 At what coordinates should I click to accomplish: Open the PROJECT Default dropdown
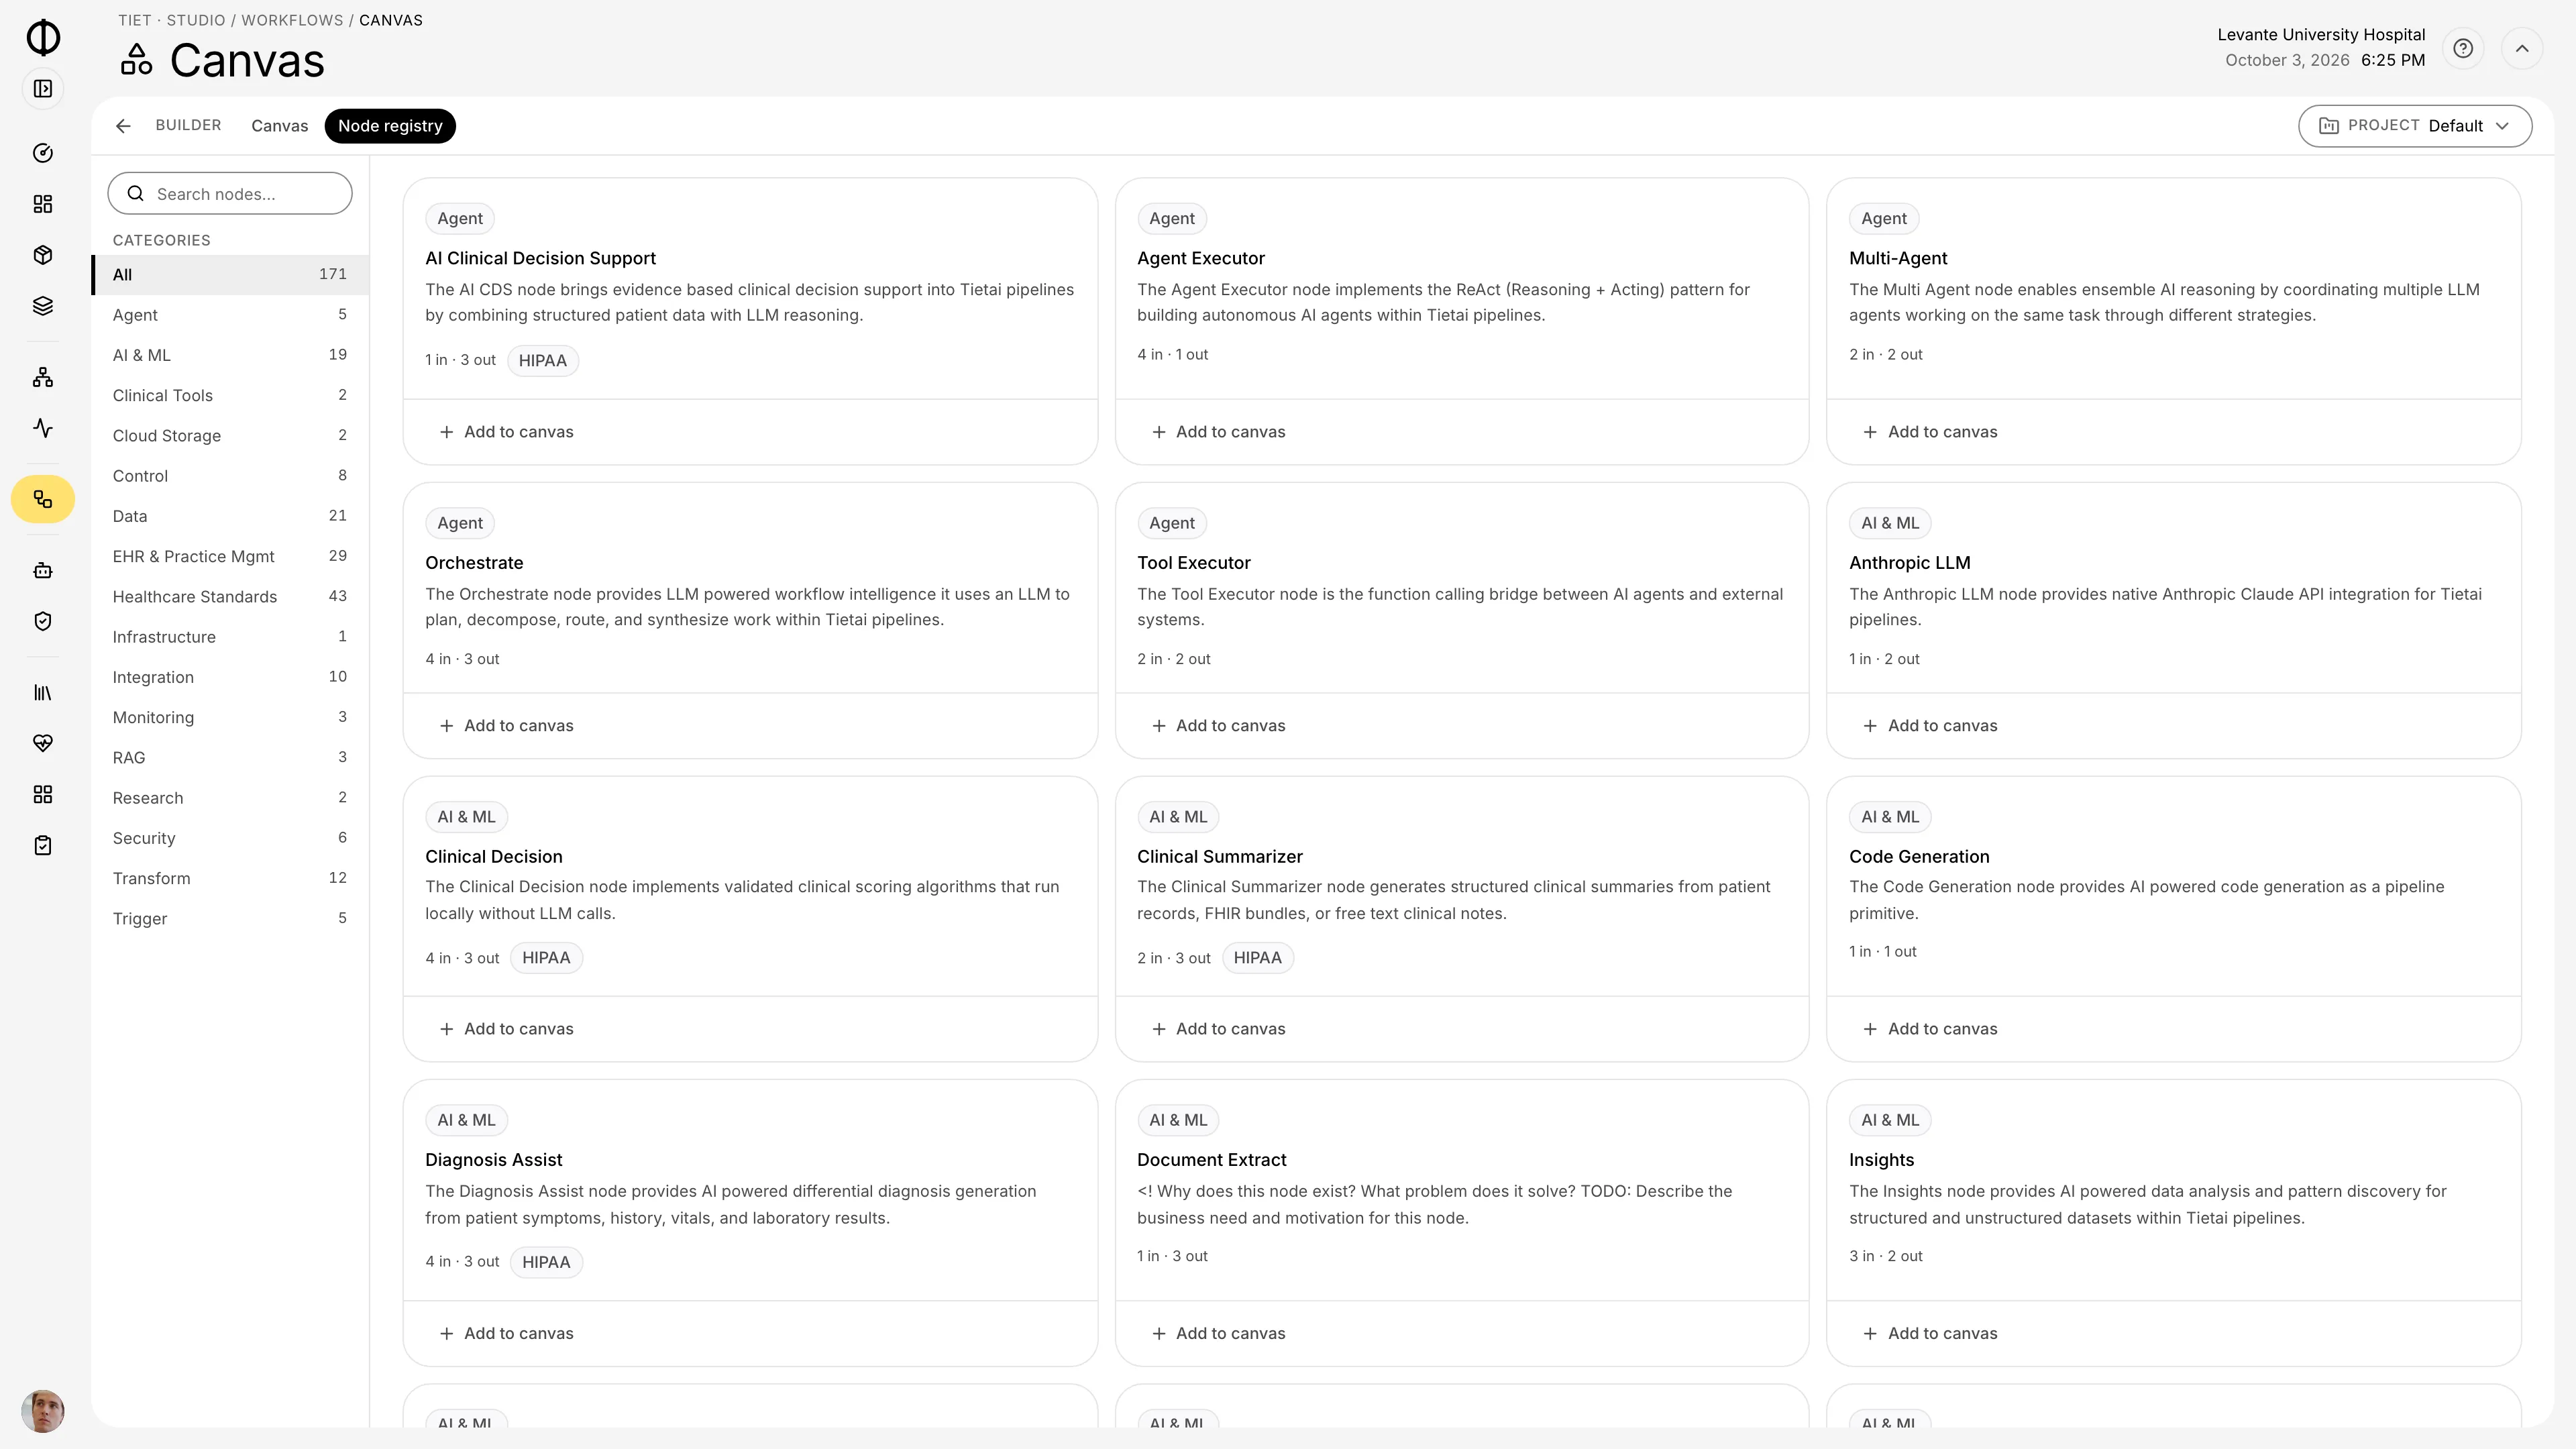2415,126
